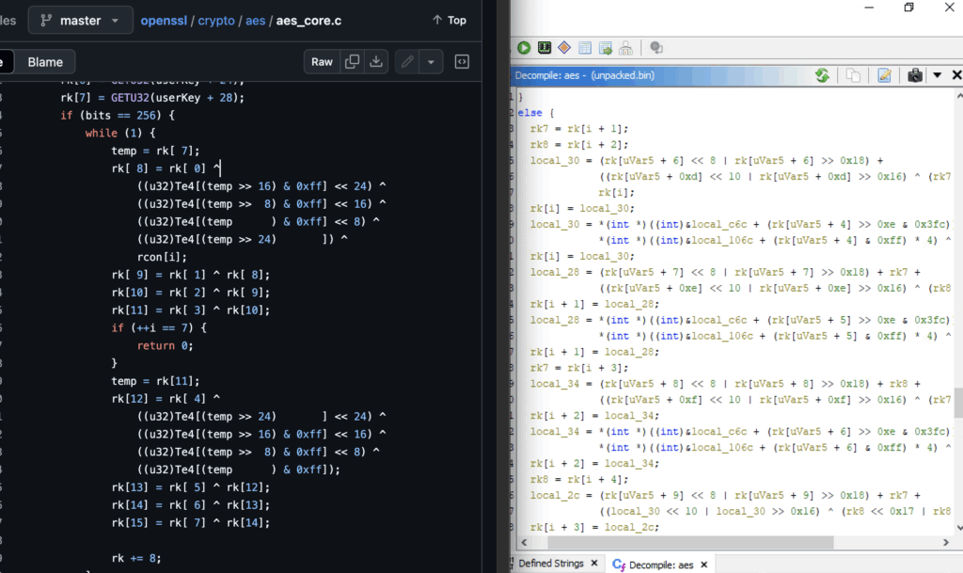Expand the edit options dropdown arrow
This screenshot has height=573, width=963.
tap(431, 61)
